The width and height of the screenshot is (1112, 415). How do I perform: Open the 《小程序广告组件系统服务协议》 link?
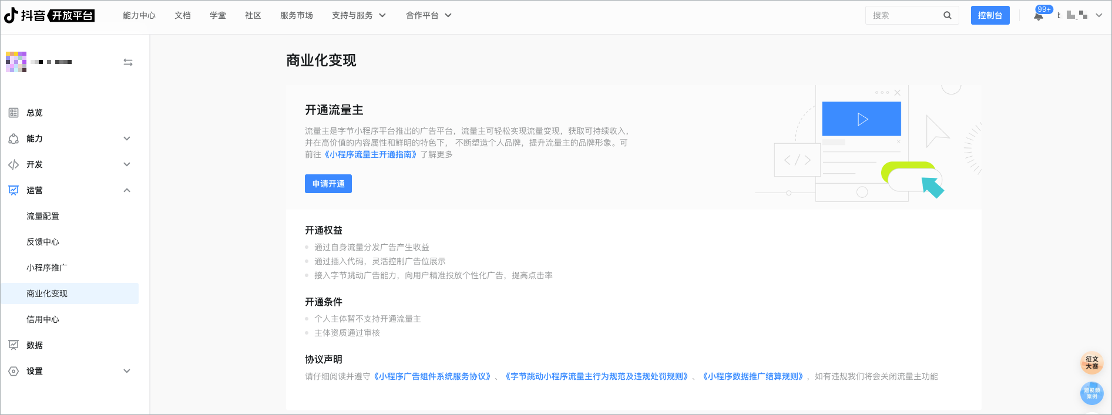pos(432,376)
